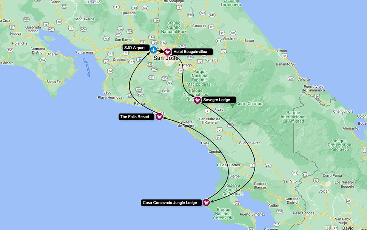Click the route 216 road shield

(183, 46)
